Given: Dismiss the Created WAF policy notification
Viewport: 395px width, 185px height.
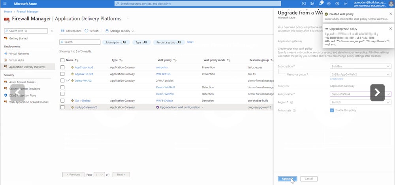Looking at the screenshot, I should coord(390,14).
